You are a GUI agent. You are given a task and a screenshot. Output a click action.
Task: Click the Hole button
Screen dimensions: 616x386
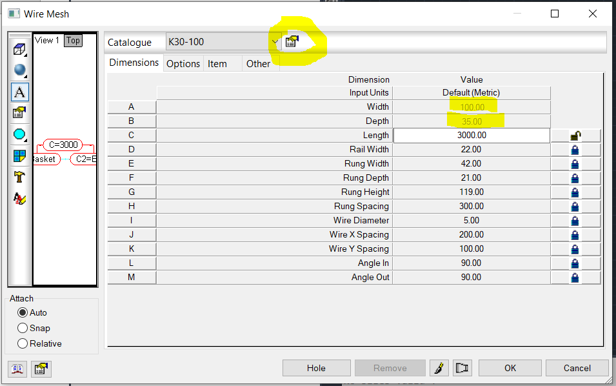(x=316, y=368)
